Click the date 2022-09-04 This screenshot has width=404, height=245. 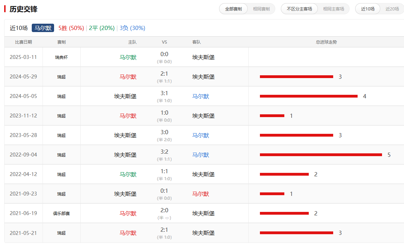click(x=23, y=155)
